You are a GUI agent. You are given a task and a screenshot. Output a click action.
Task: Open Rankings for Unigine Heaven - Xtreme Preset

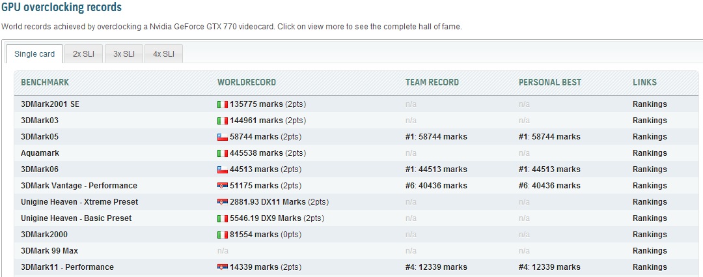[x=650, y=202]
